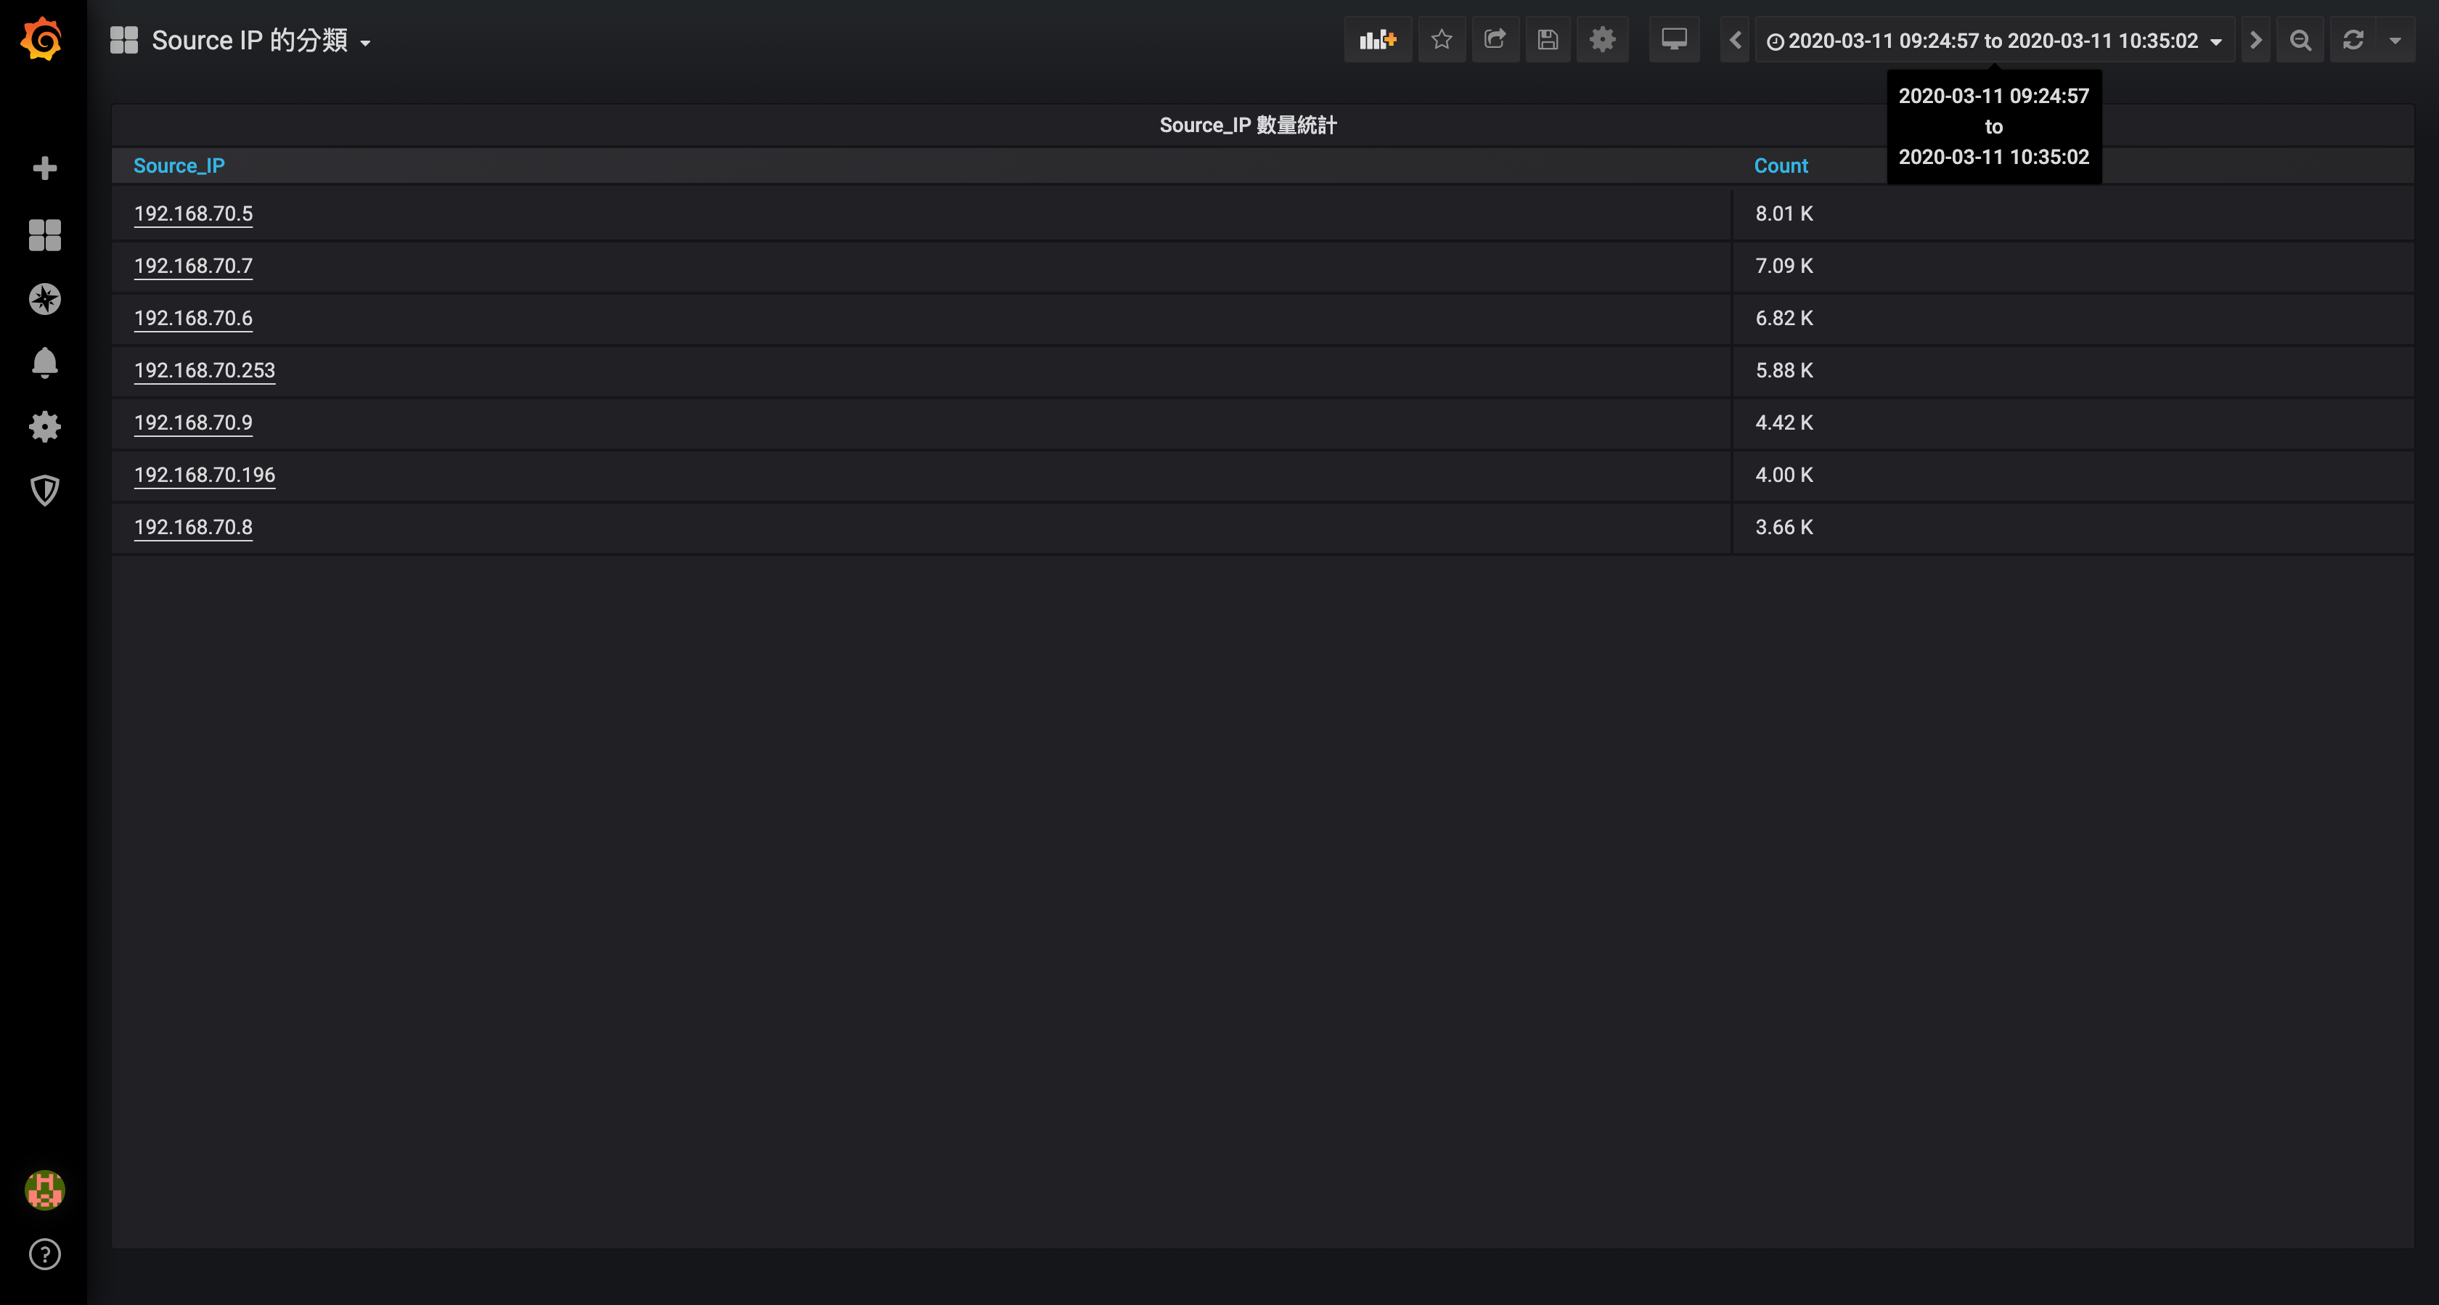
Task: Refresh the dashboard
Action: [2353, 40]
